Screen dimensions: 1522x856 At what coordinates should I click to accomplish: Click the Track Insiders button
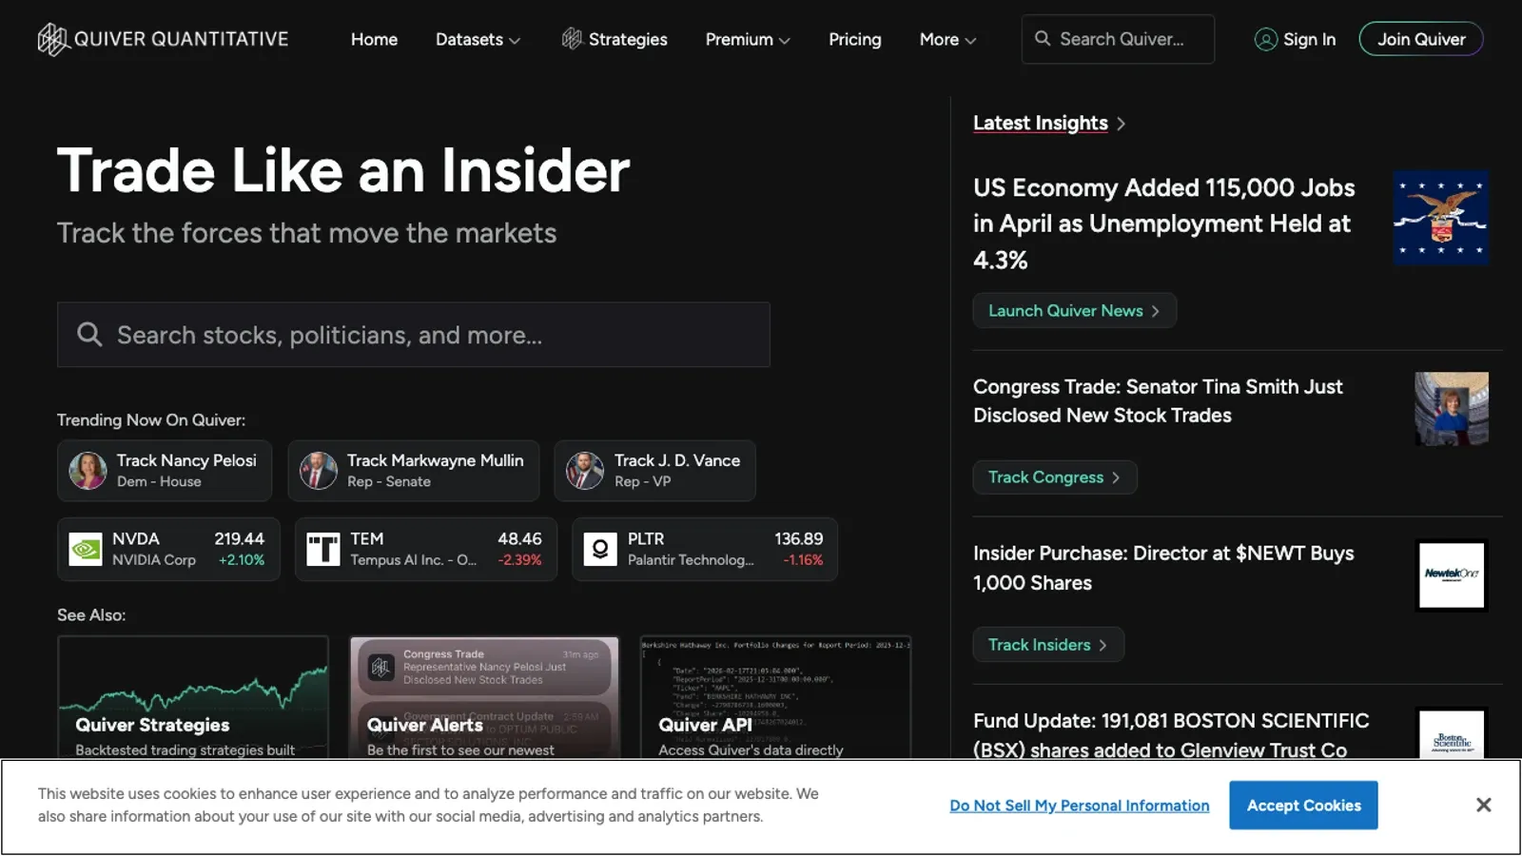point(1047,645)
